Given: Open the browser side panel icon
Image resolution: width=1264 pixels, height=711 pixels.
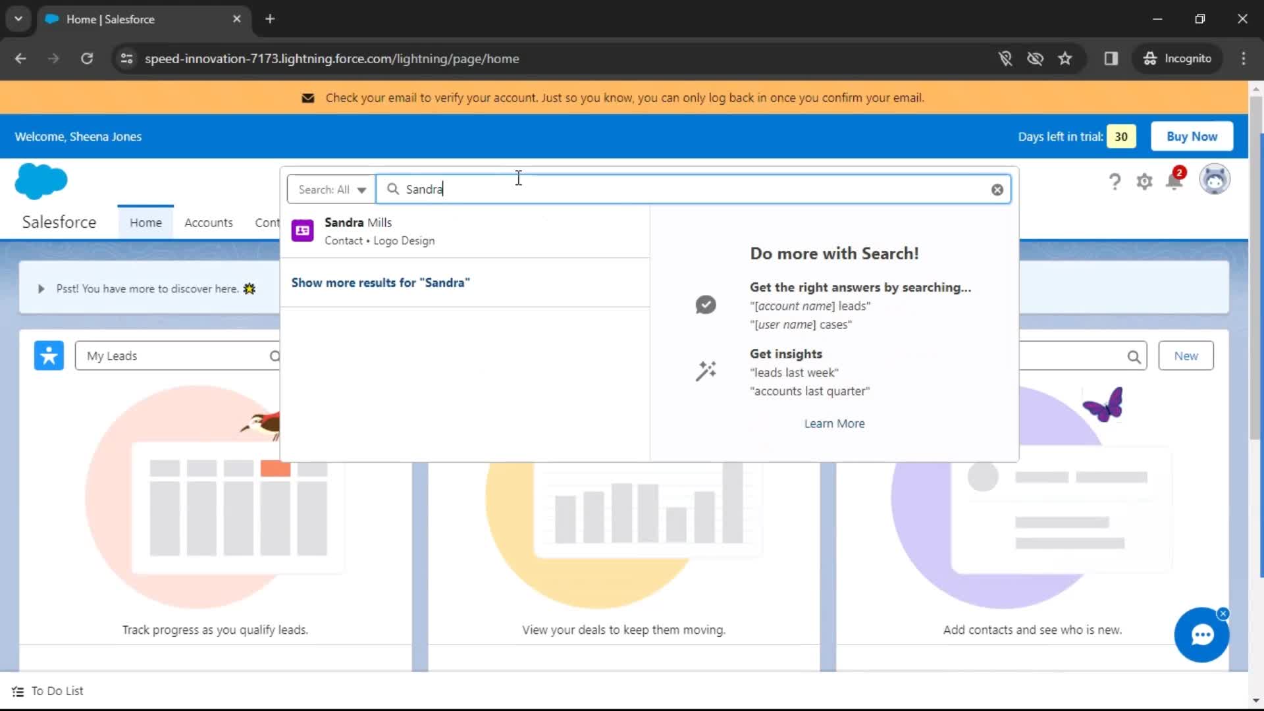Looking at the screenshot, I should click(x=1111, y=59).
